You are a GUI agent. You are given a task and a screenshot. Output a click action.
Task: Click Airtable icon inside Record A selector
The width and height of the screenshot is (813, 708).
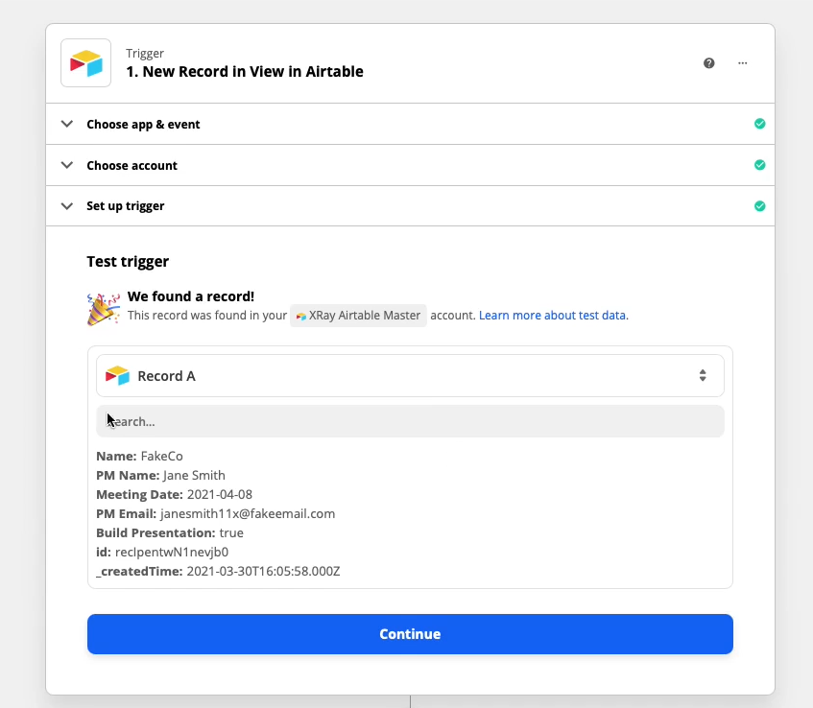[117, 376]
